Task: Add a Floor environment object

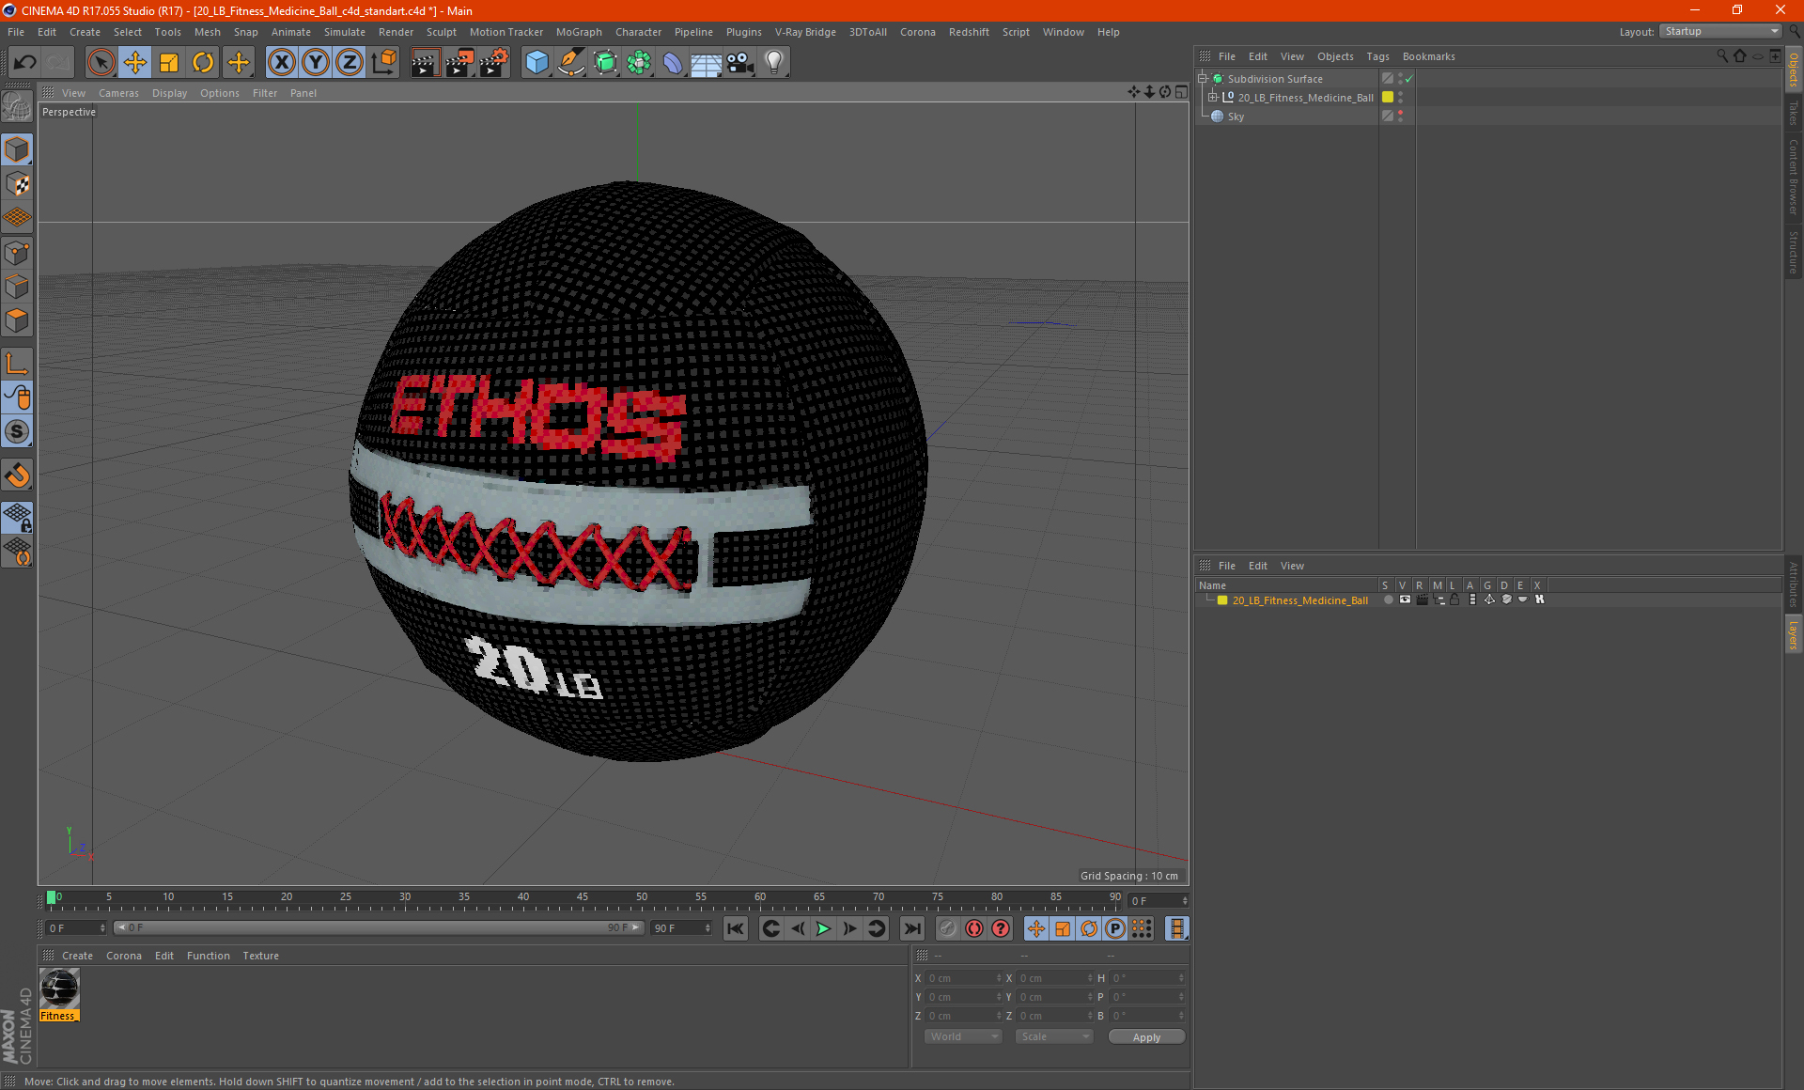Action: click(x=706, y=63)
